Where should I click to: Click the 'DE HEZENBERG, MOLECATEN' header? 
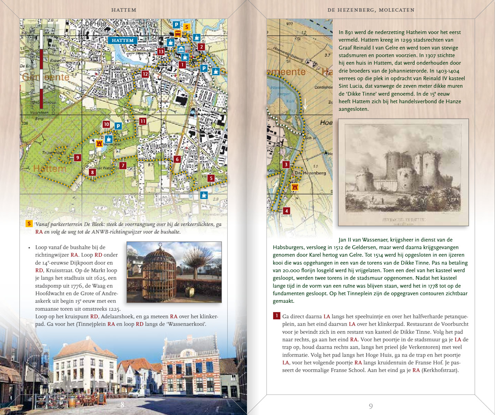371,10
